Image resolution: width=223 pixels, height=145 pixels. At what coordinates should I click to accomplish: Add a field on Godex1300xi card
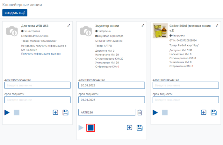pyautogui.click(x=204, y=112)
